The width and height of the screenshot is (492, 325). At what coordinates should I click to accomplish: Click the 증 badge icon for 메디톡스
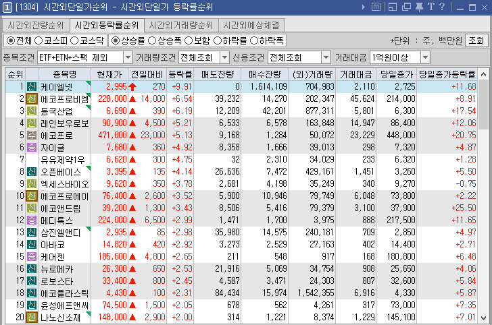[x=31, y=220]
